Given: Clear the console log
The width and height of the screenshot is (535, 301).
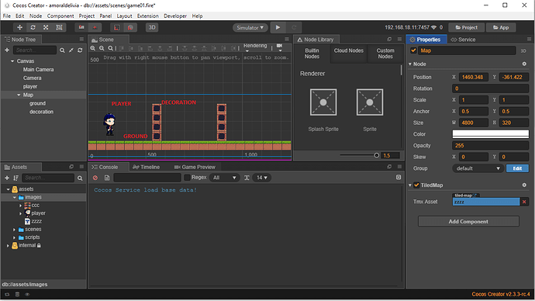Looking at the screenshot, I should (x=95, y=178).
